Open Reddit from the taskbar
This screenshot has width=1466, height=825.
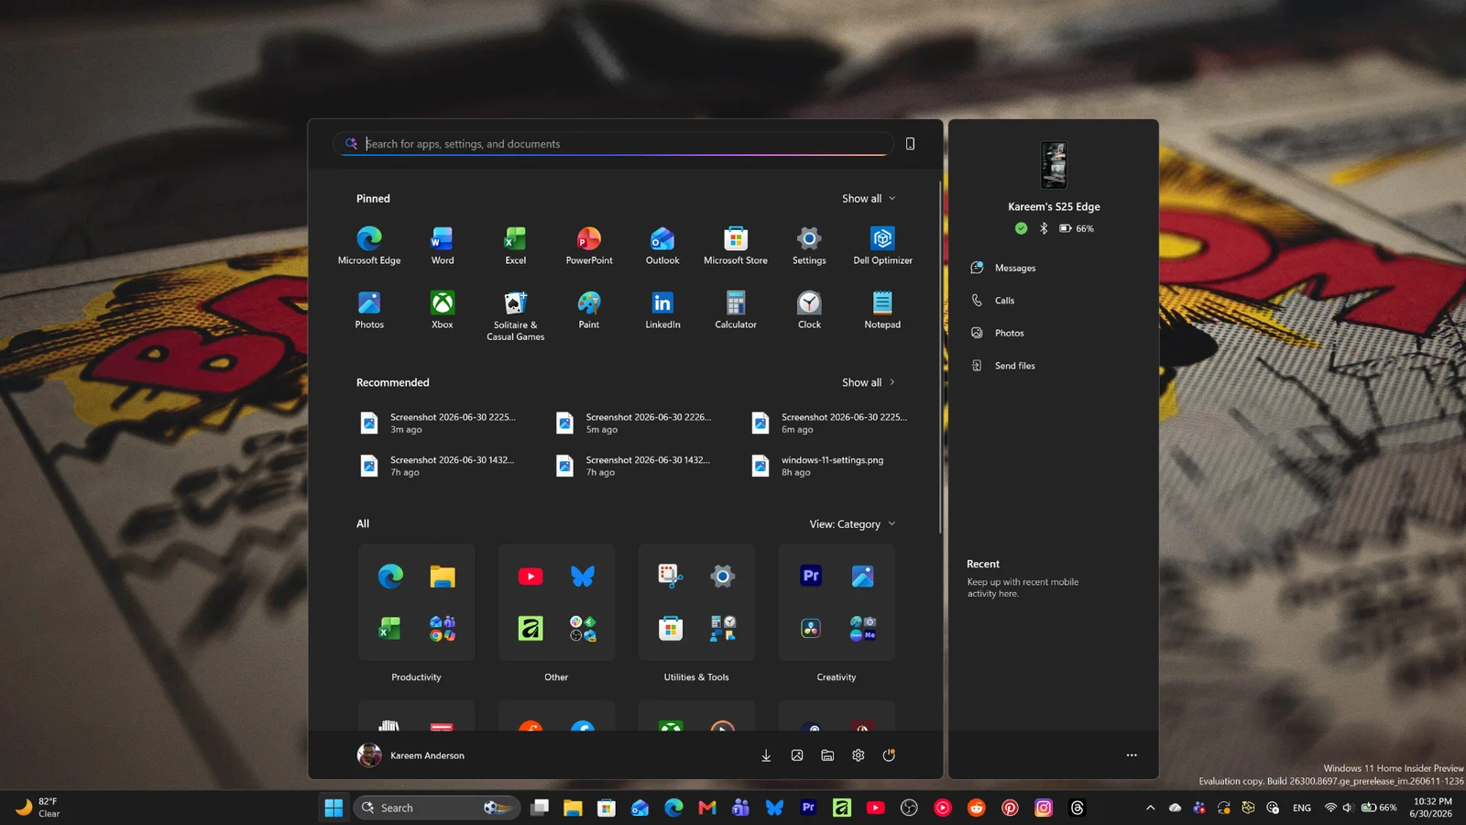click(x=977, y=808)
